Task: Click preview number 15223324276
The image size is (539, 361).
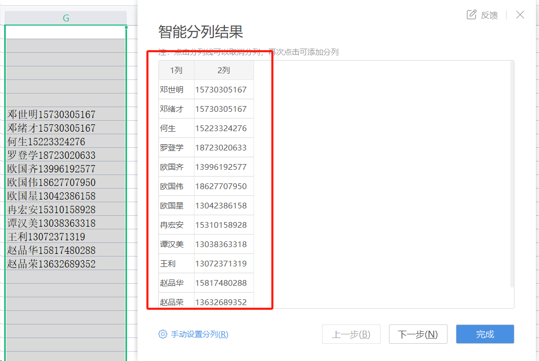Action: 224,128
